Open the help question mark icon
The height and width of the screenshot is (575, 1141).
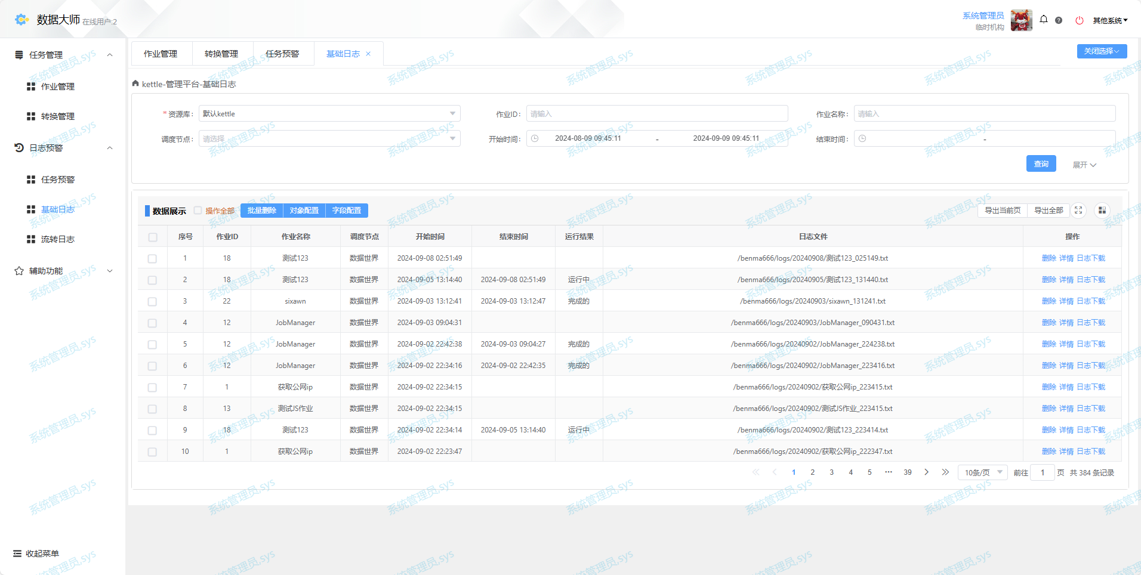click(1059, 20)
